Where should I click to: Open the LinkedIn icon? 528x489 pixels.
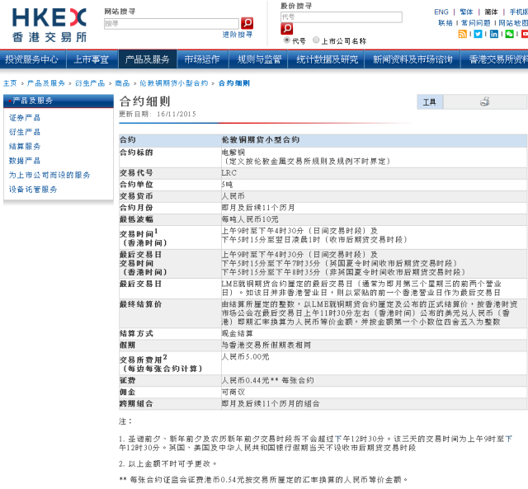point(493,34)
